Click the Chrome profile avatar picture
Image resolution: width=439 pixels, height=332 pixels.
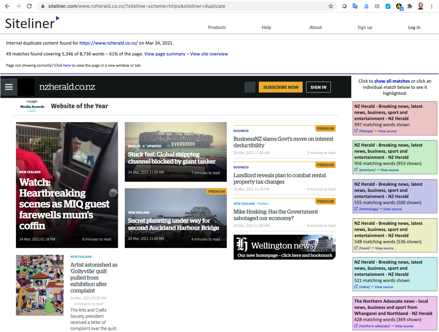pyautogui.click(x=421, y=6)
